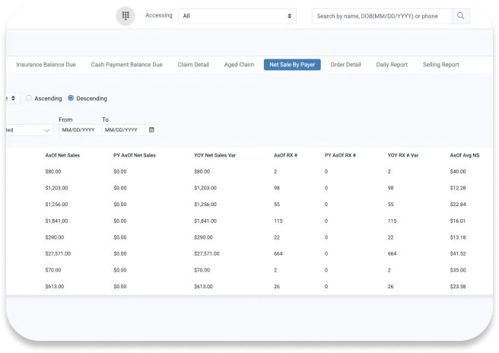Select the $290.00 AsOf Net Sales cell
499x353 pixels.
tap(55, 237)
